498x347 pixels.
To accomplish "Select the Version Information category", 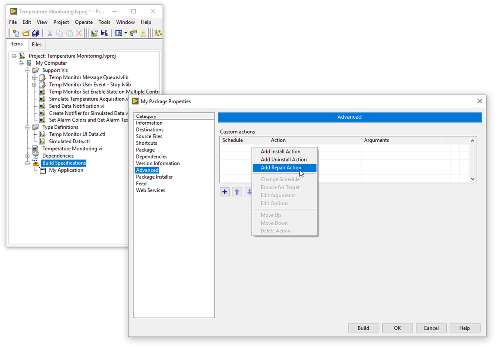I will pos(158,163).
